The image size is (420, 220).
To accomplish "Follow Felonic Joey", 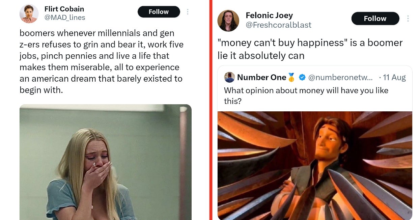I will [375, 19].
